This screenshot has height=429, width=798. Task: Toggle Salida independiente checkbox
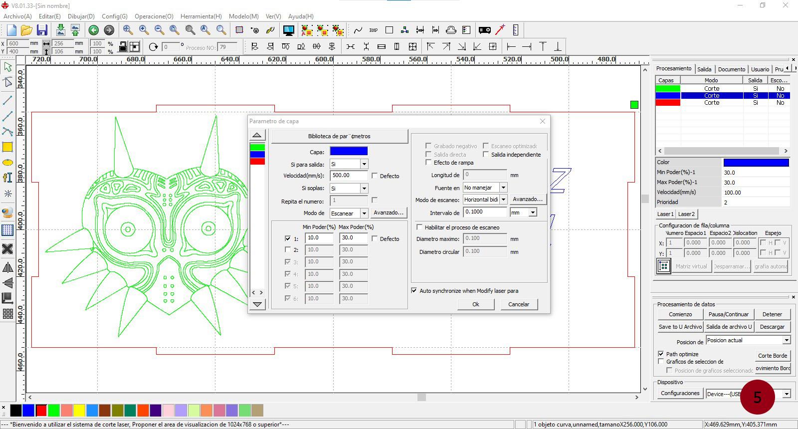click(485, 154)
